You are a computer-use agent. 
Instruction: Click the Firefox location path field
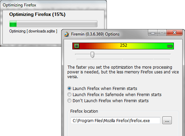click(115, 120)
